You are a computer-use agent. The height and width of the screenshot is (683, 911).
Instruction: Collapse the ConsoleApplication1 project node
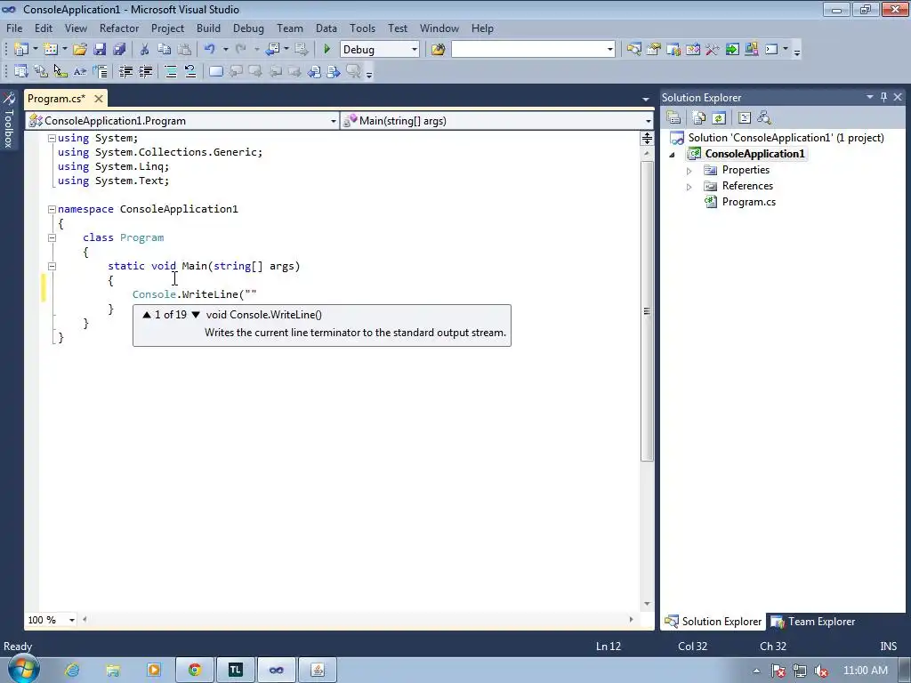[673, 155]
